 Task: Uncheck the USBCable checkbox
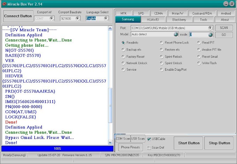click(x=149, y=139)
